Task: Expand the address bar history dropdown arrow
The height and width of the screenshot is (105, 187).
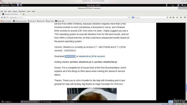Action: tap(128, 17)
